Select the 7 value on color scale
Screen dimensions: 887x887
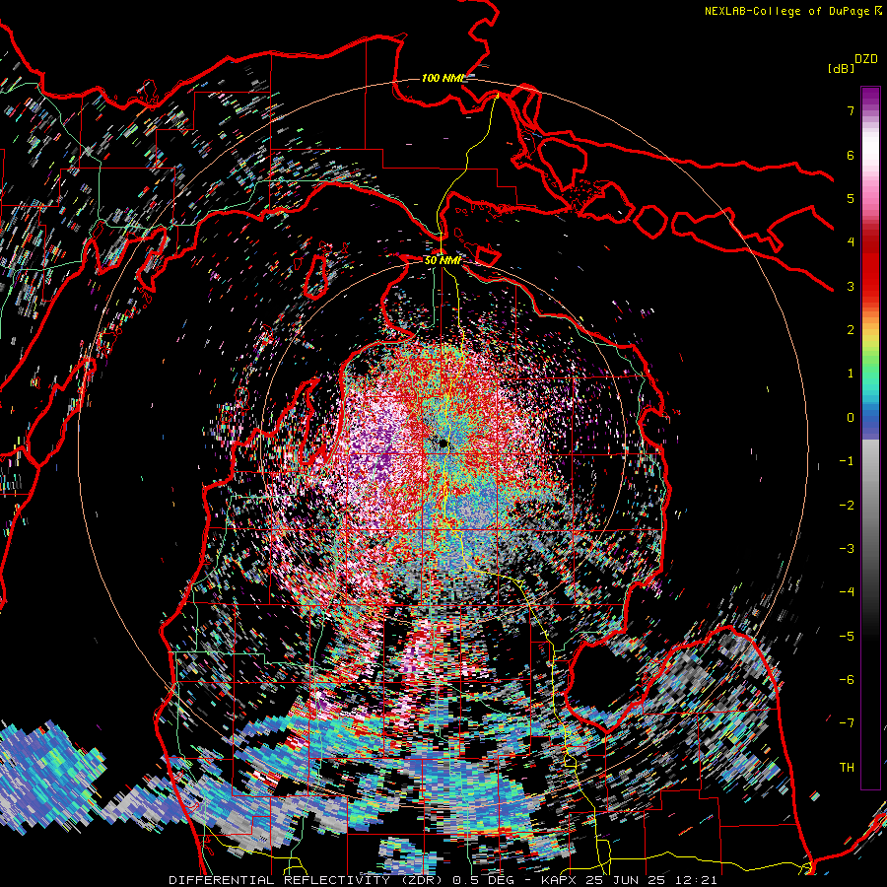coord(851,110)
